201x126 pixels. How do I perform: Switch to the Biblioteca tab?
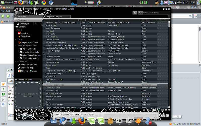(x=28, y=17)
